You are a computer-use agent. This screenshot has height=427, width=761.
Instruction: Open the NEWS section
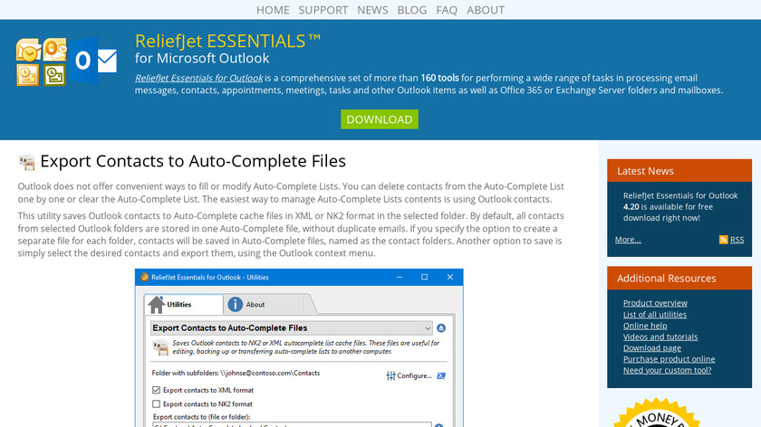point(372,10)
